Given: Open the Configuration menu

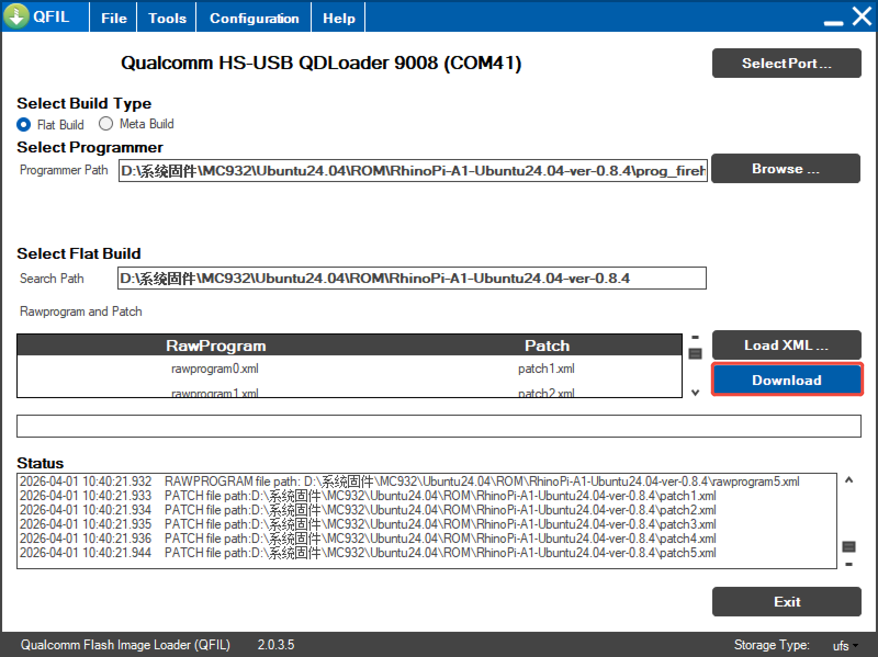Looking at the screenshot, I should (x=254, y=18).
